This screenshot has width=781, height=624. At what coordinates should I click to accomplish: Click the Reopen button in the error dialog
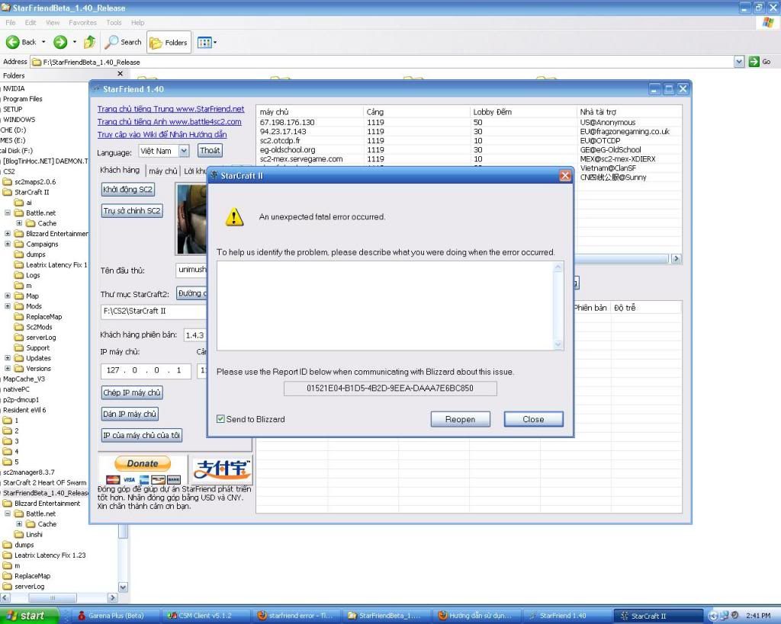pyautogui.click(x=460, y=419)
